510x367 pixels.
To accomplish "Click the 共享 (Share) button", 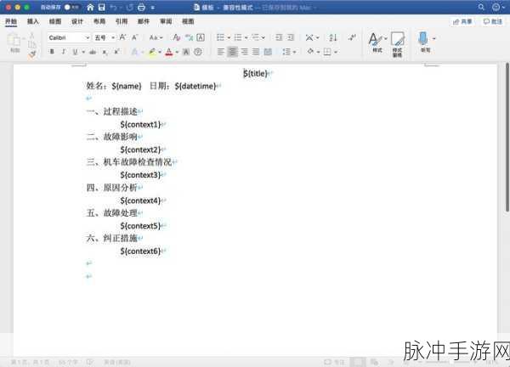I will [x=462, y=22].
